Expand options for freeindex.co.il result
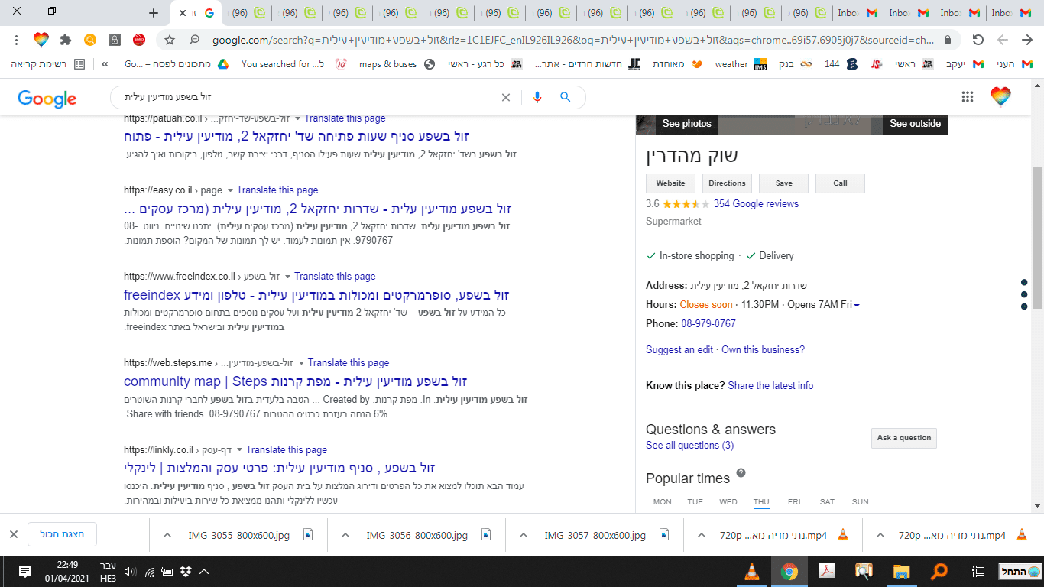This screenshot has height=587, width=1044. click(288, 277)
